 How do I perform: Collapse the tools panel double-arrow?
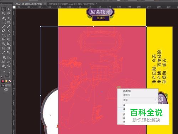coord(1,3)
